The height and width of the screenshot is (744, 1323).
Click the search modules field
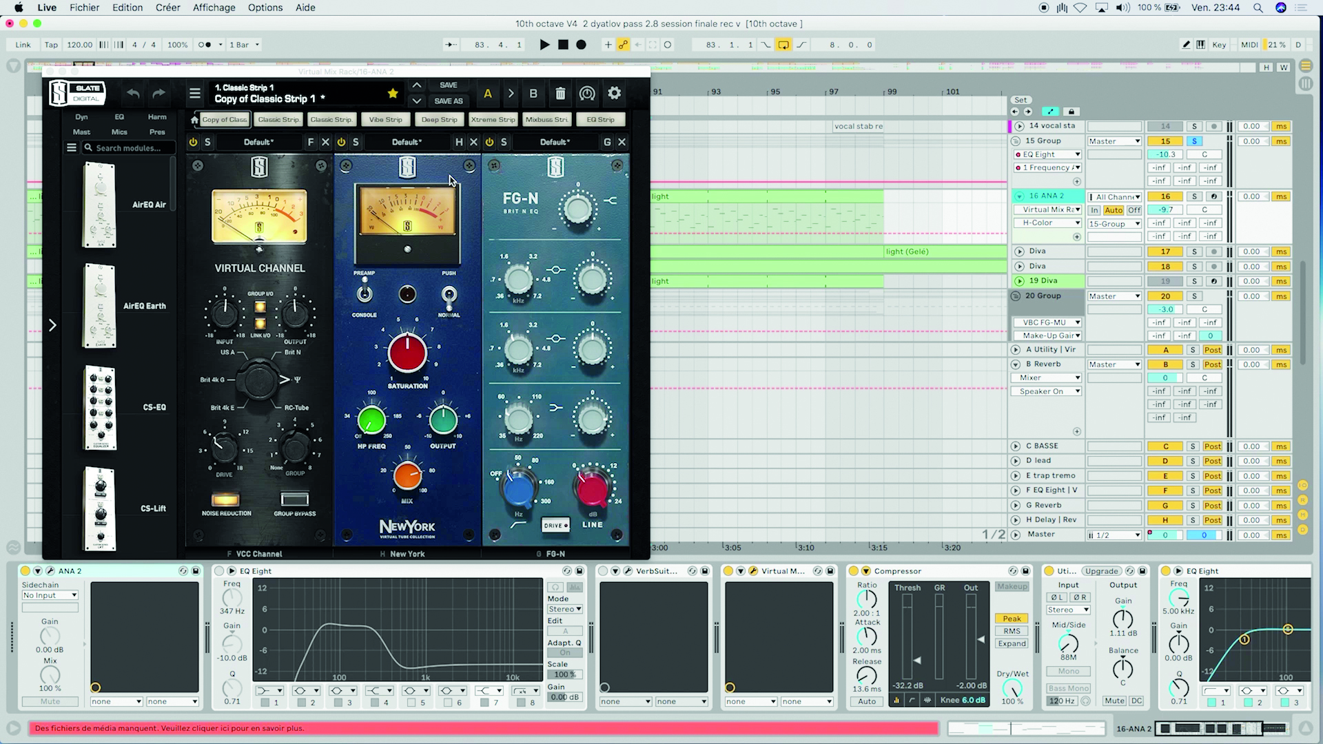[129, 147]
